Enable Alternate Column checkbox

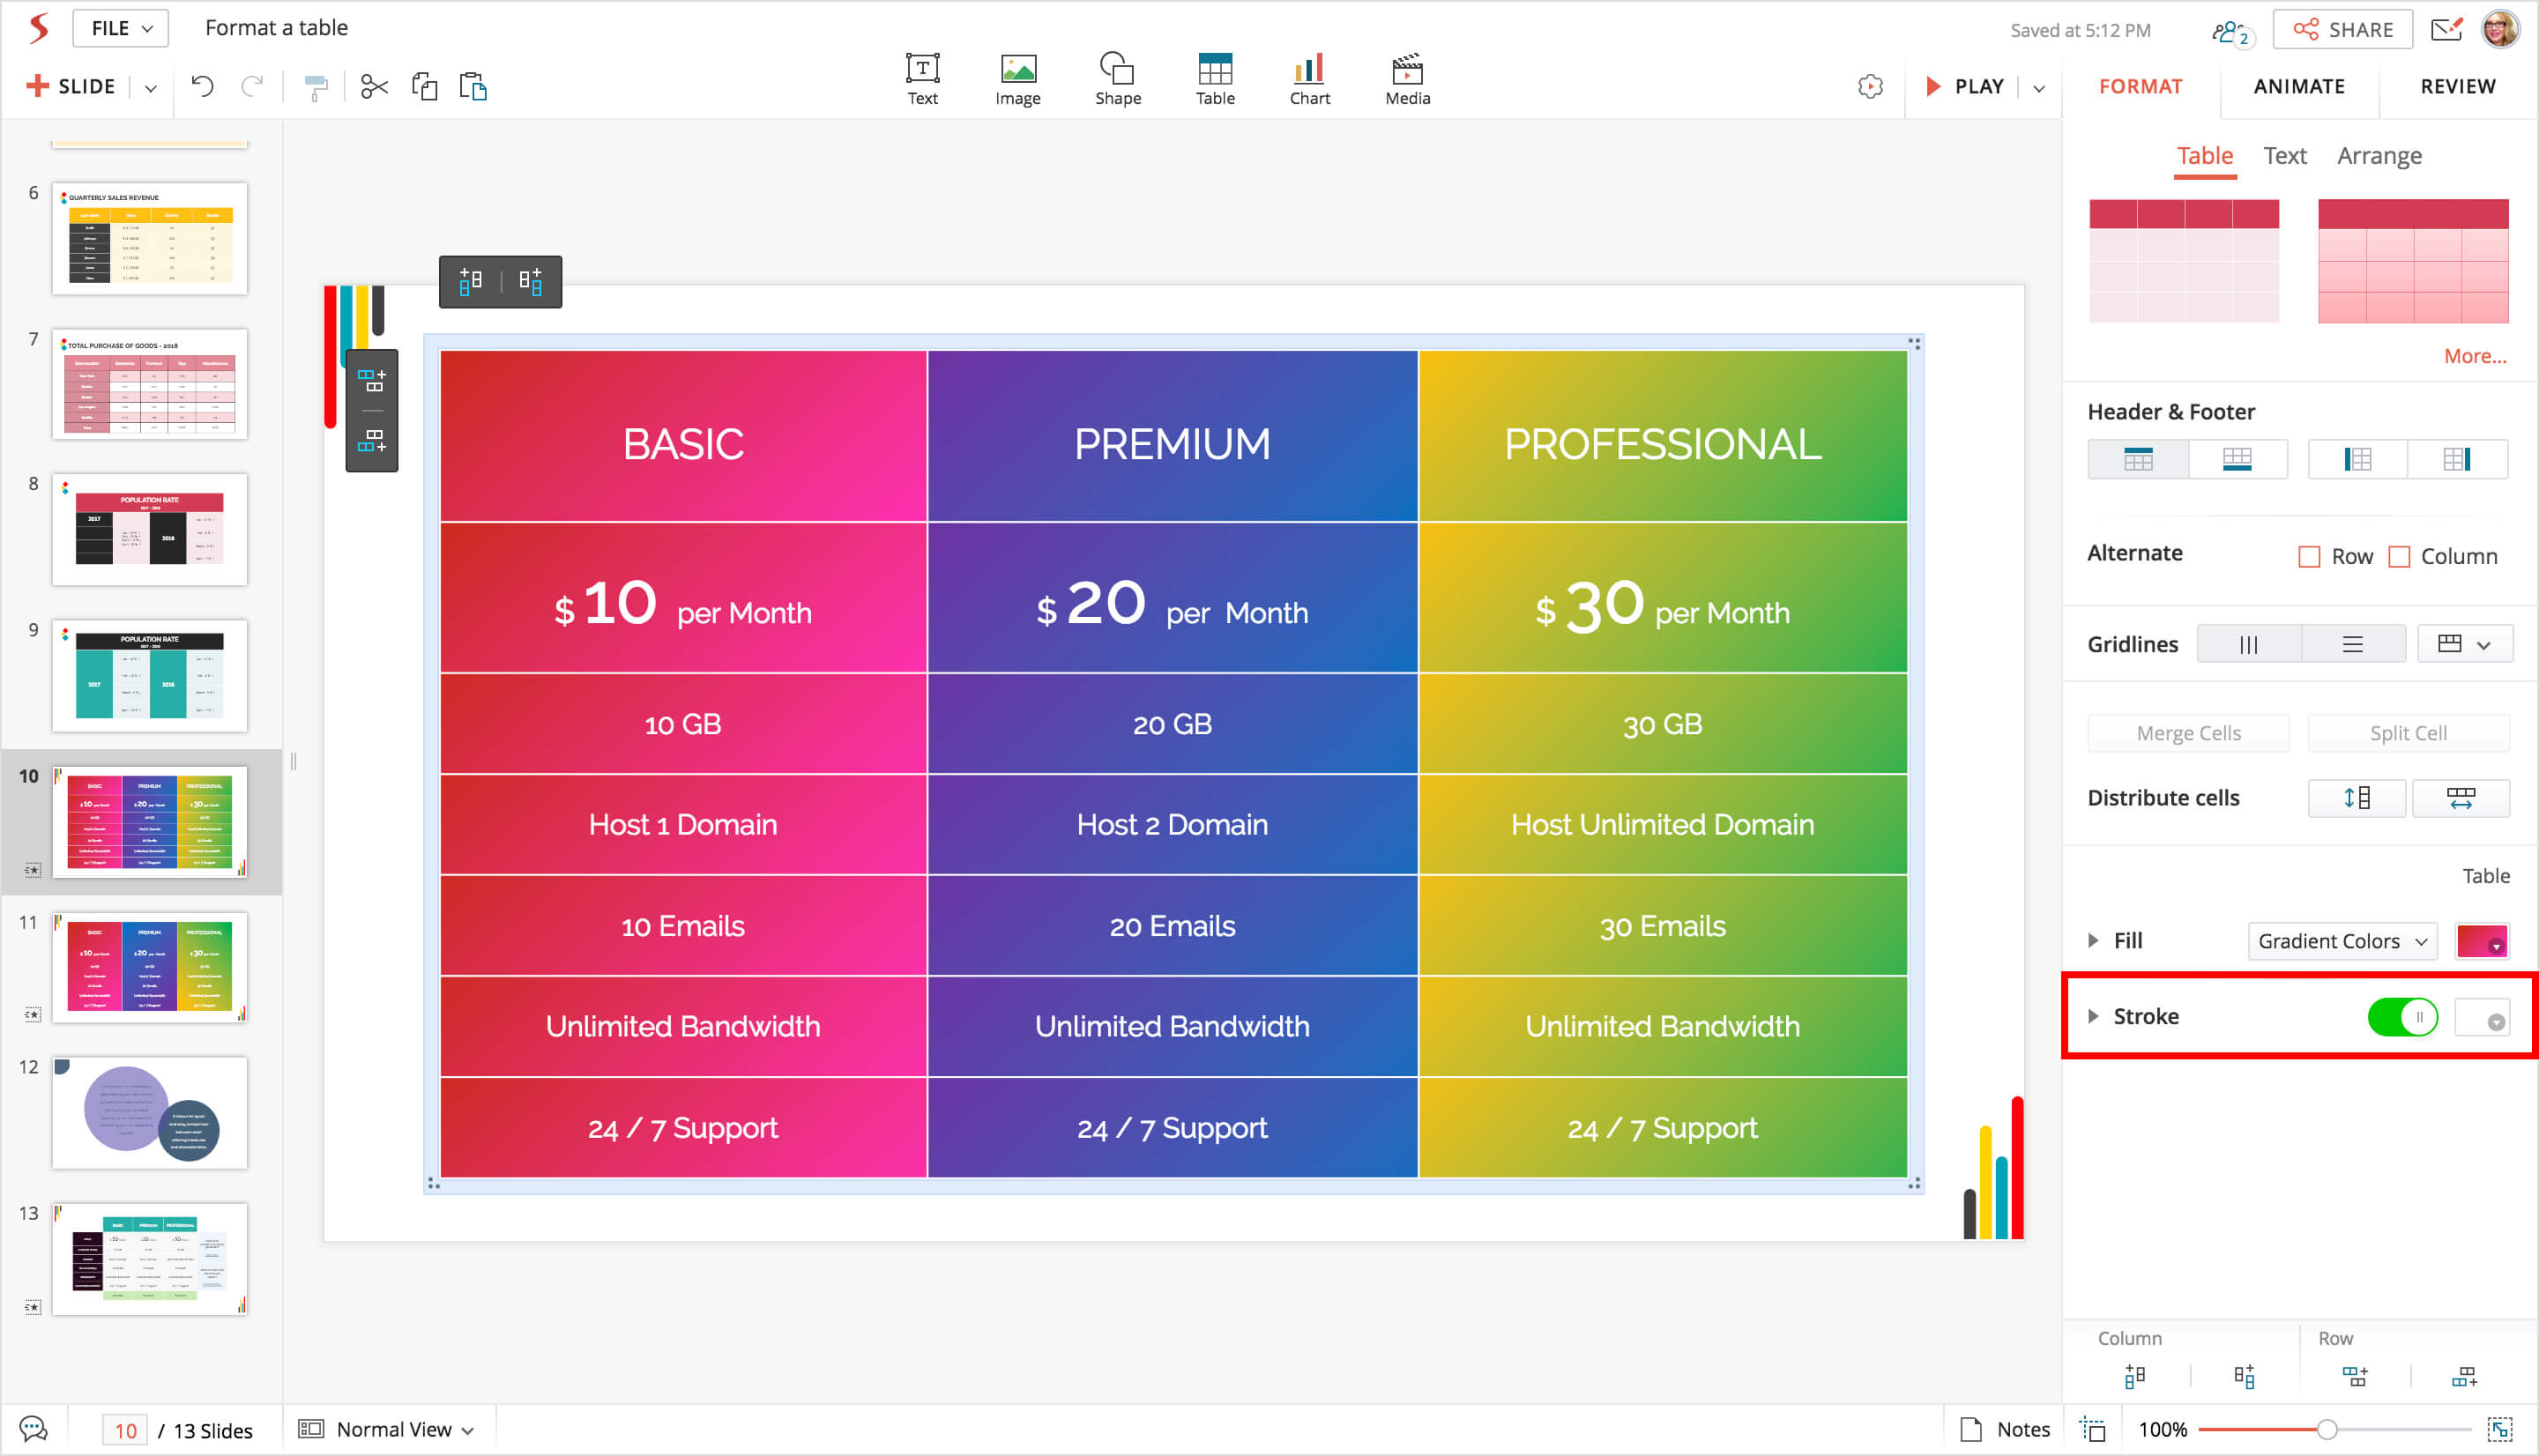click(2398, 556)
